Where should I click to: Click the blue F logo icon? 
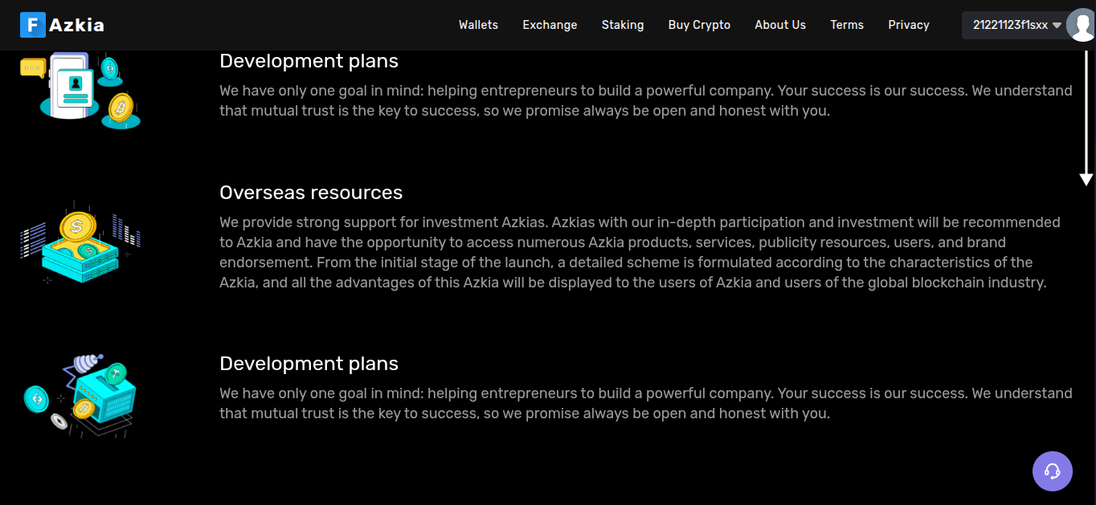[x=33, y=25]
